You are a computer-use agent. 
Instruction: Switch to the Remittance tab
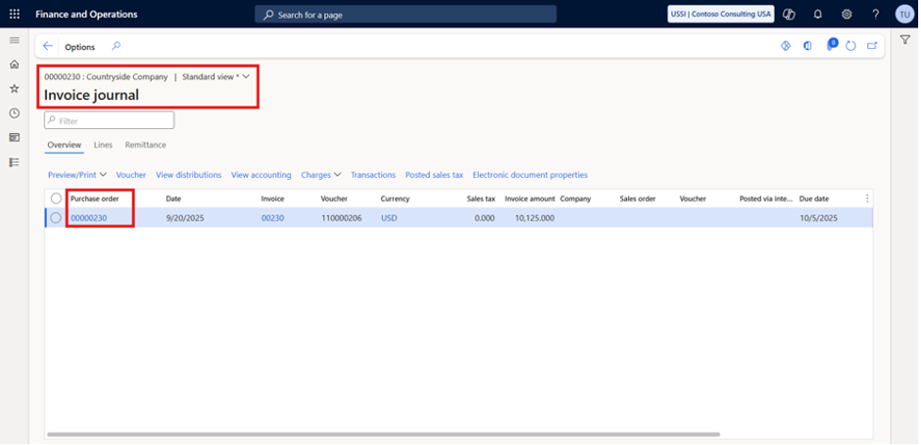click(x=146, y=145)
